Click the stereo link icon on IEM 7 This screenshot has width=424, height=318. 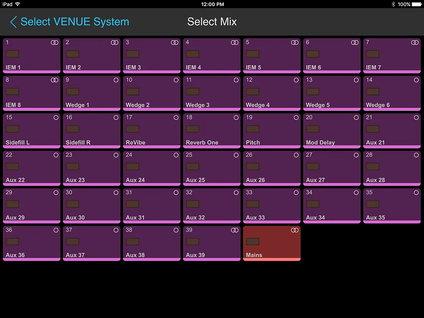coord(415,42)
